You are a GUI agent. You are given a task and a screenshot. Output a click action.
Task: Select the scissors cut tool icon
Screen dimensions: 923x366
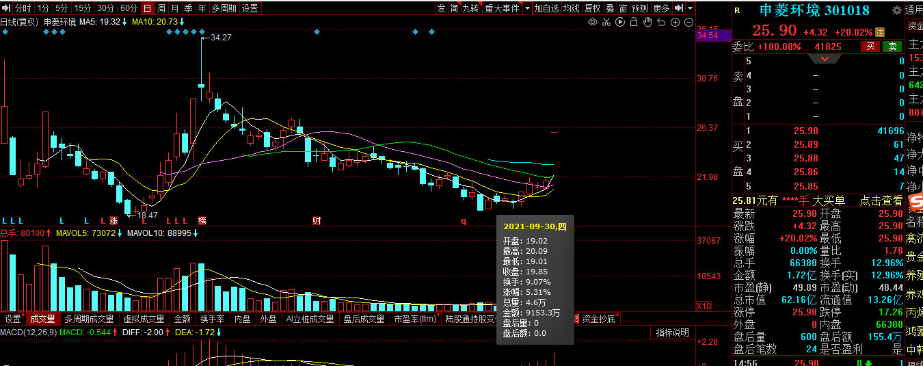tap(606, 22)
